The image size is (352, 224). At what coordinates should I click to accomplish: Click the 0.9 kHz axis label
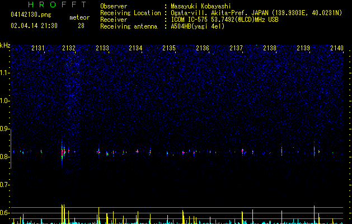coord(4,129)
